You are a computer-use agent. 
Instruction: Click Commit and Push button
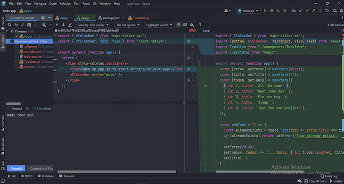pos(40,168)
